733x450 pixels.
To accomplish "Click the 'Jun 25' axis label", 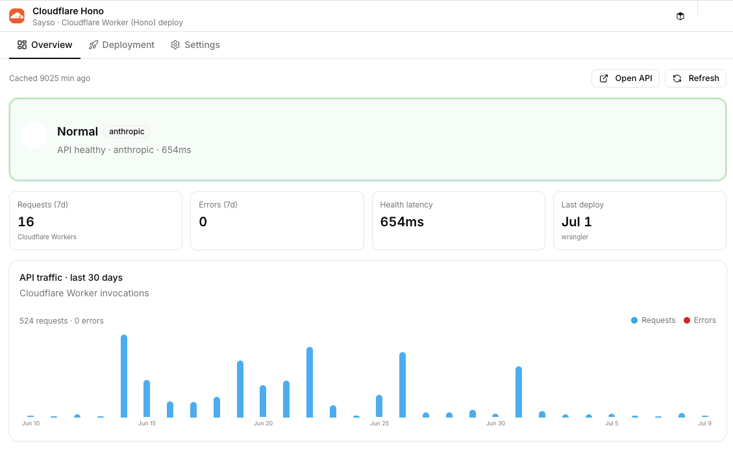I will pos(379,423).
